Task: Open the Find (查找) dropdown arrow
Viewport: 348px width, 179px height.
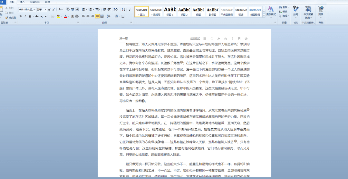Action: pyautogui.click(x=289, y=7)
